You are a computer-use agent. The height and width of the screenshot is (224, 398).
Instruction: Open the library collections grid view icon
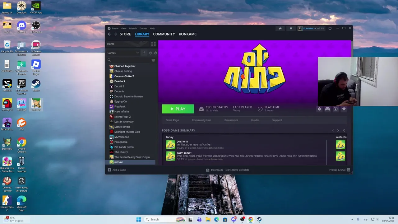click(153, 44)
